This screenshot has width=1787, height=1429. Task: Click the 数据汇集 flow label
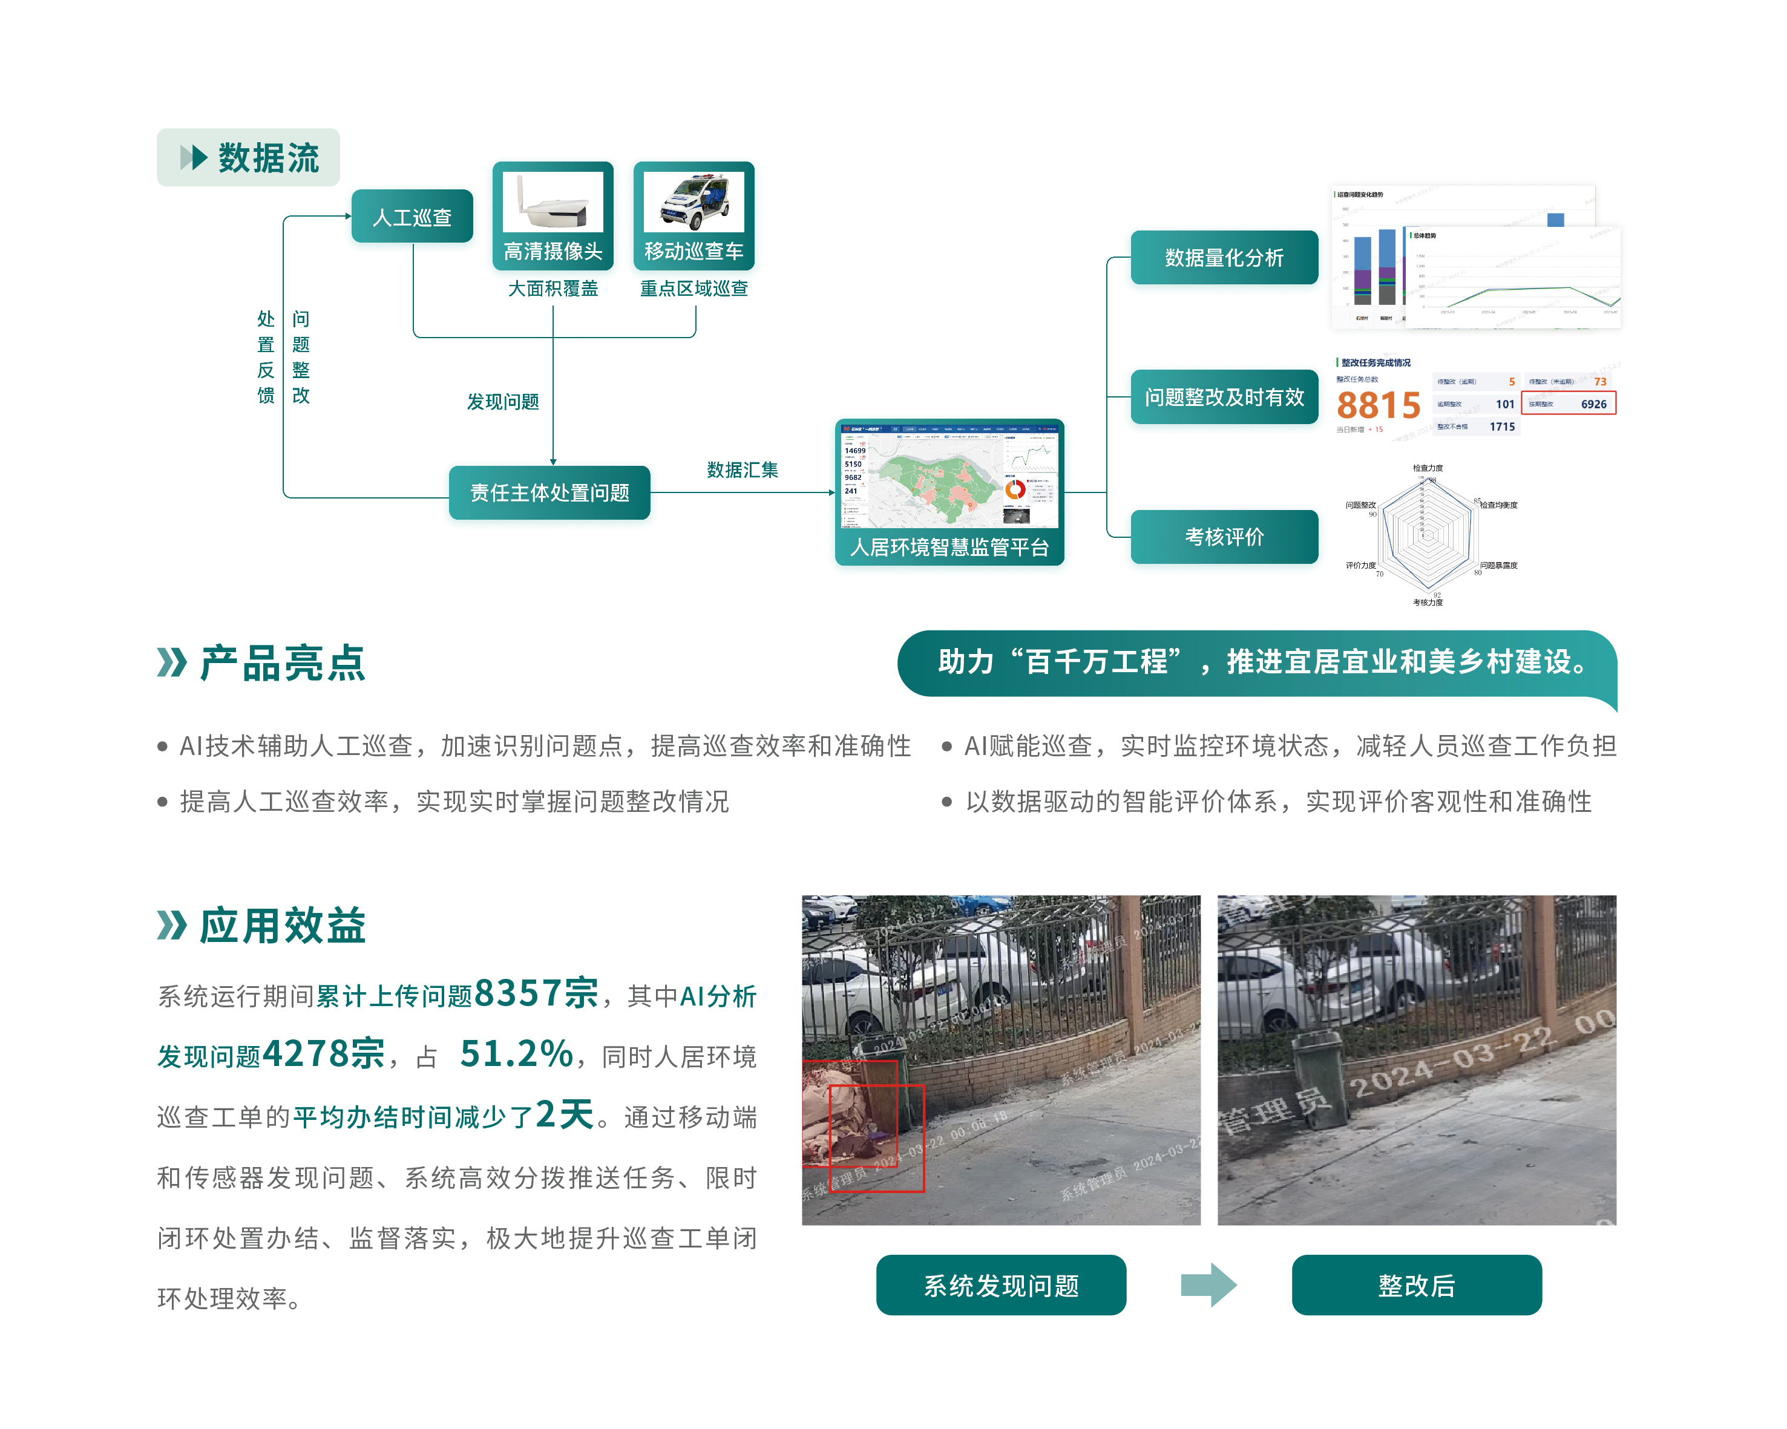(743, 469)
